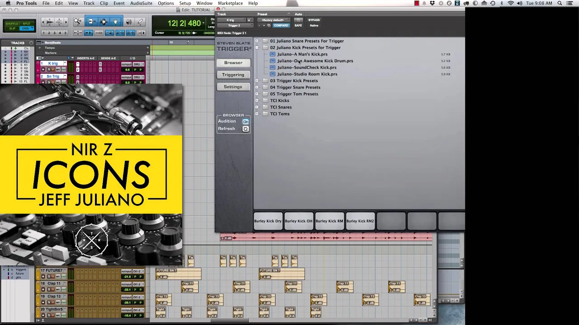This screenshot has width=579, height=325.
Task: Switch to the Settings tab
Action: 233,87
